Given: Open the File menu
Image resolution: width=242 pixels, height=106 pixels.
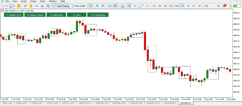Looking at the screenshot, I should coord(7,1).
